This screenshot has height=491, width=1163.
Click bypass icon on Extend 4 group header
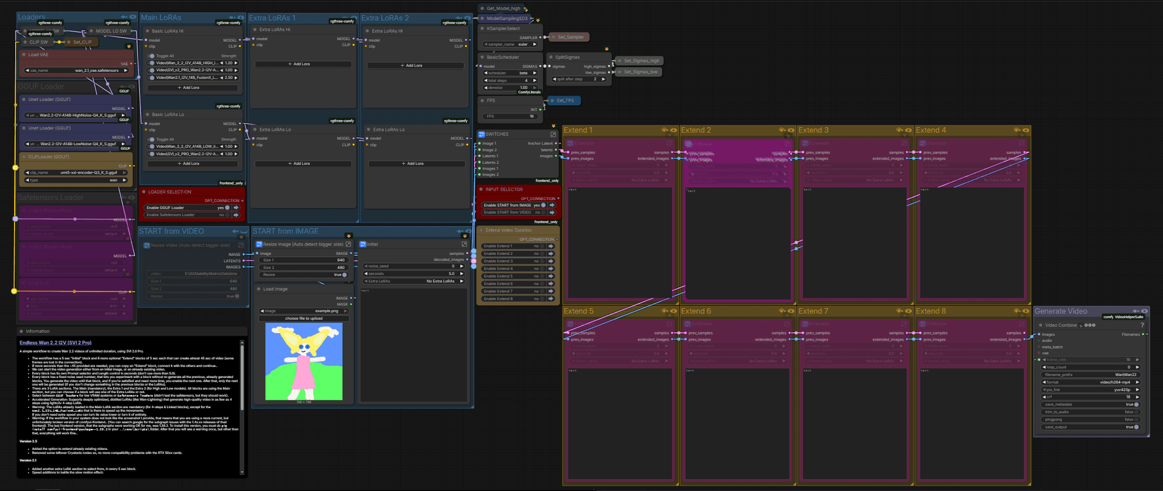1017,130
